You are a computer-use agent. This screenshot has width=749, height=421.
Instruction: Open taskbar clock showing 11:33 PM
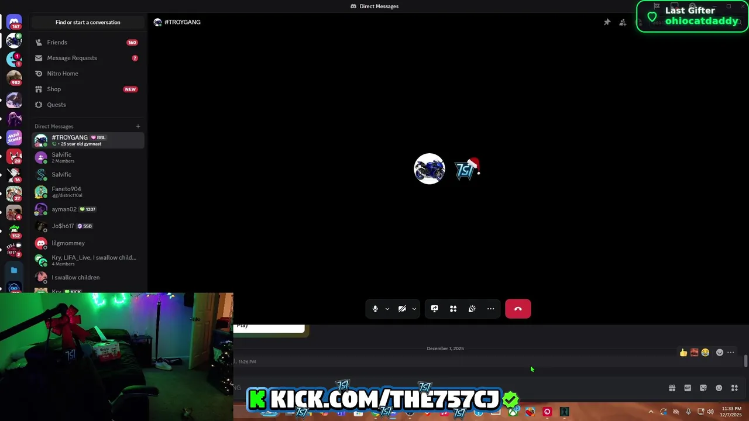(x=731, y=412)
